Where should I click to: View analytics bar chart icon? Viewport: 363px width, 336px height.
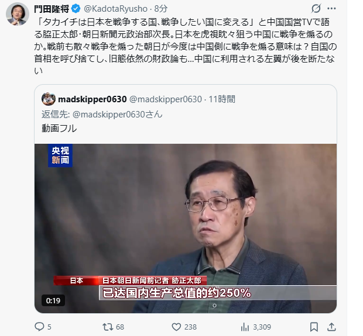pyautogui.click(x=245, y=327)
